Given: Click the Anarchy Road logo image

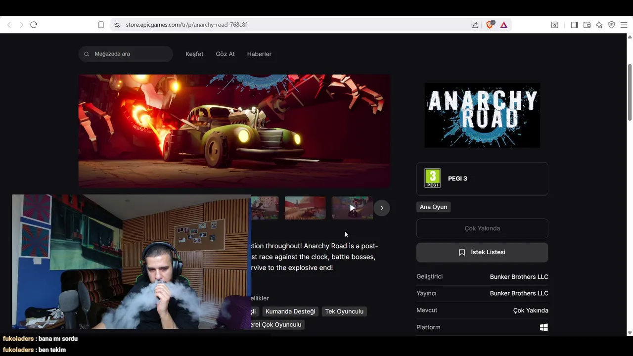Looking at the screenshot, I should pos(482,115).
